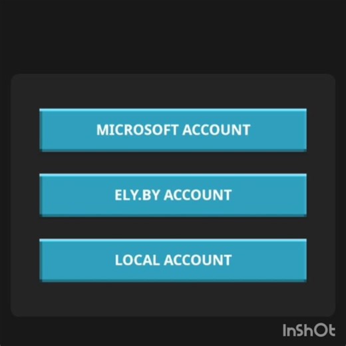The width and height of the screenshot is (346, 346).
Task: Click the 'MICROSOFT ACCOUNT' label text
Action: pyautogui.click(x=173, y=130)
